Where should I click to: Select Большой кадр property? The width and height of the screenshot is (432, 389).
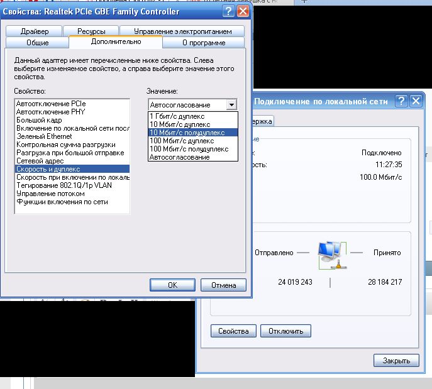[x=72, y=120]
